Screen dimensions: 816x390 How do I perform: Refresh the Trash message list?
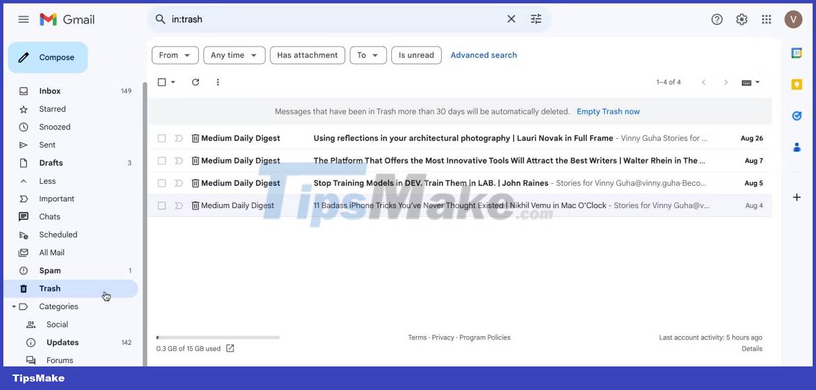coord(196,82)
